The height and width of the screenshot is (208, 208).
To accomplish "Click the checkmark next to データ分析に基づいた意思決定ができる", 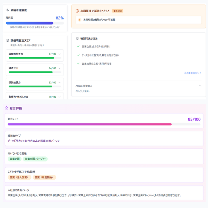I will (78, 55).
